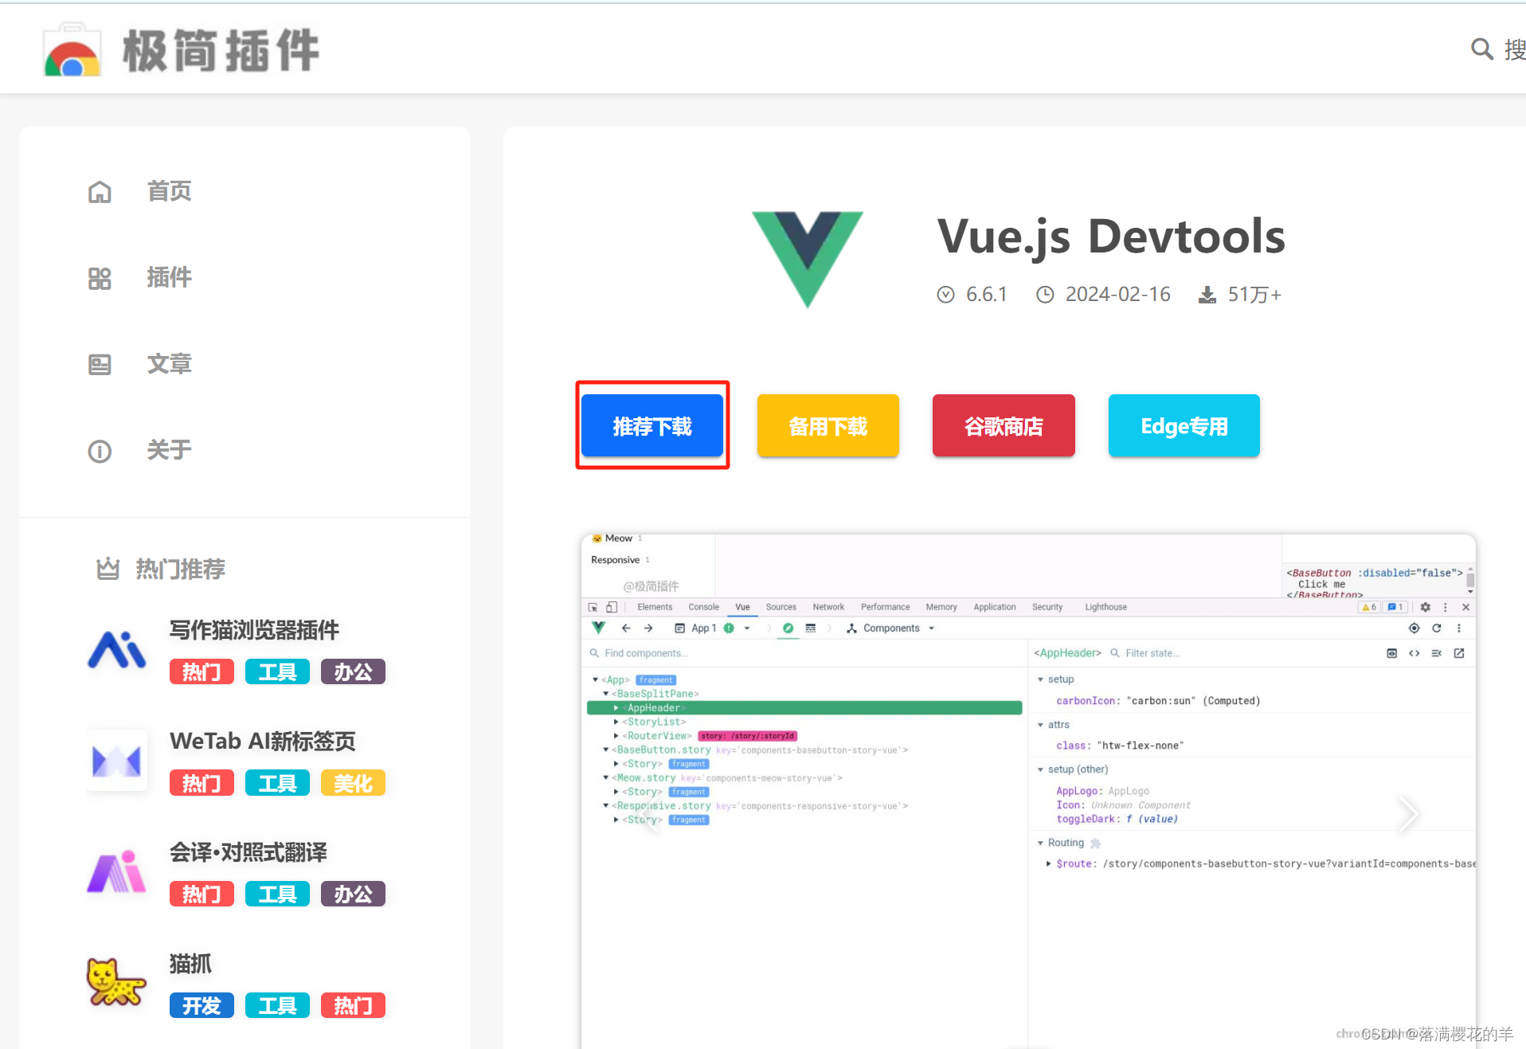Image resolution: width=1526 pixels, height=1049 pixels.
Task: Open the WeTab AI新标签页 plugin icon
Action: click(117, 761)
